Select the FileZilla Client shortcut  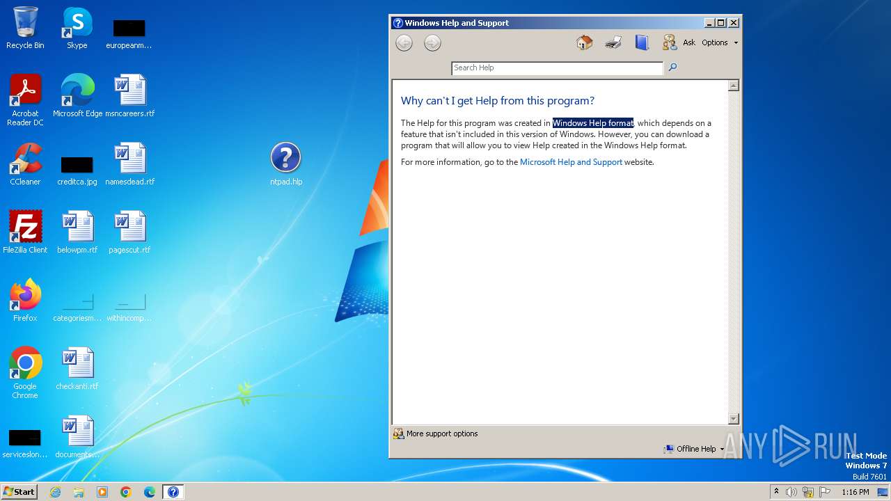coord(25,232)
